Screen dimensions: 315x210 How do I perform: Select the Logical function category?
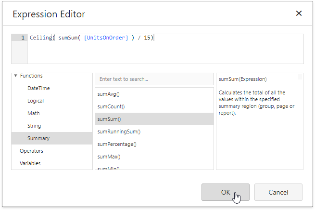pyautogui.click(x=36, y=101)
